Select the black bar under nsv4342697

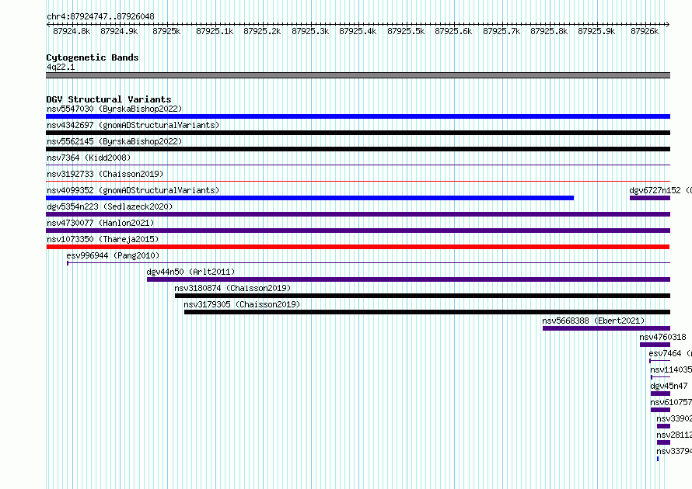[x=358, y=133]
